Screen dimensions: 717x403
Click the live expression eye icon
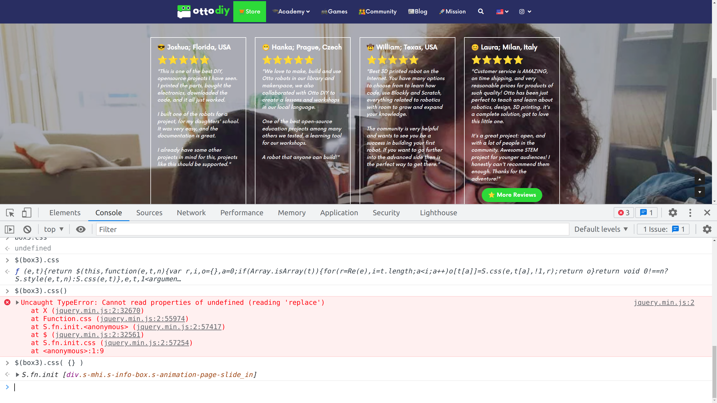tap(81, 229)
